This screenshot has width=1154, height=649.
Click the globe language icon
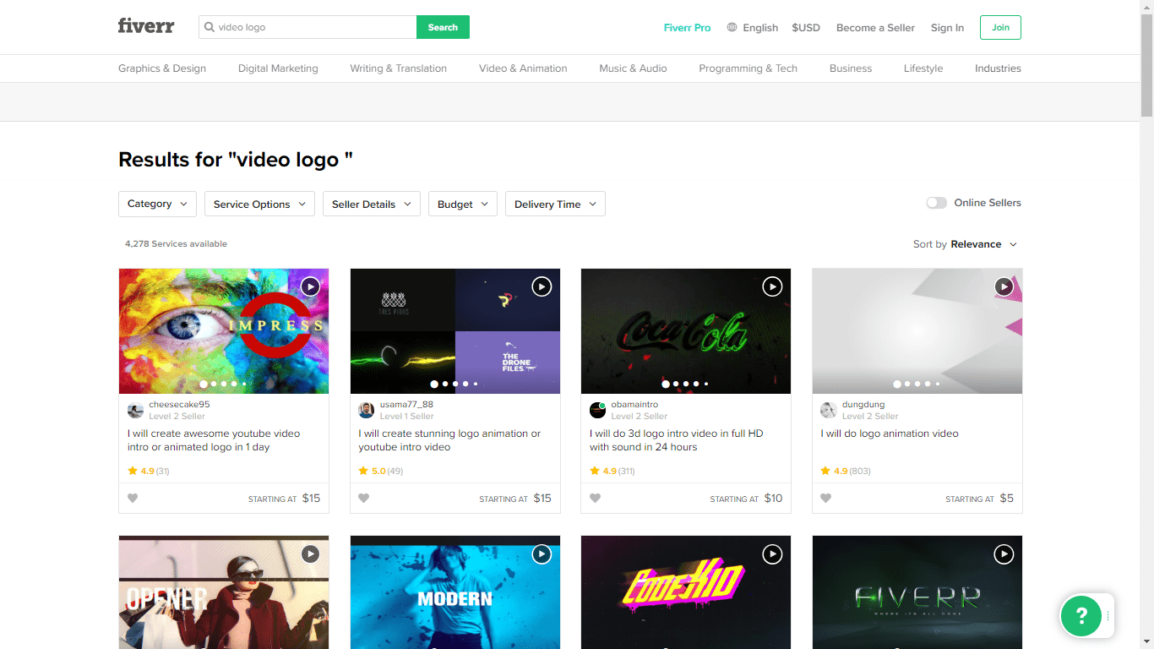[732, 27]
